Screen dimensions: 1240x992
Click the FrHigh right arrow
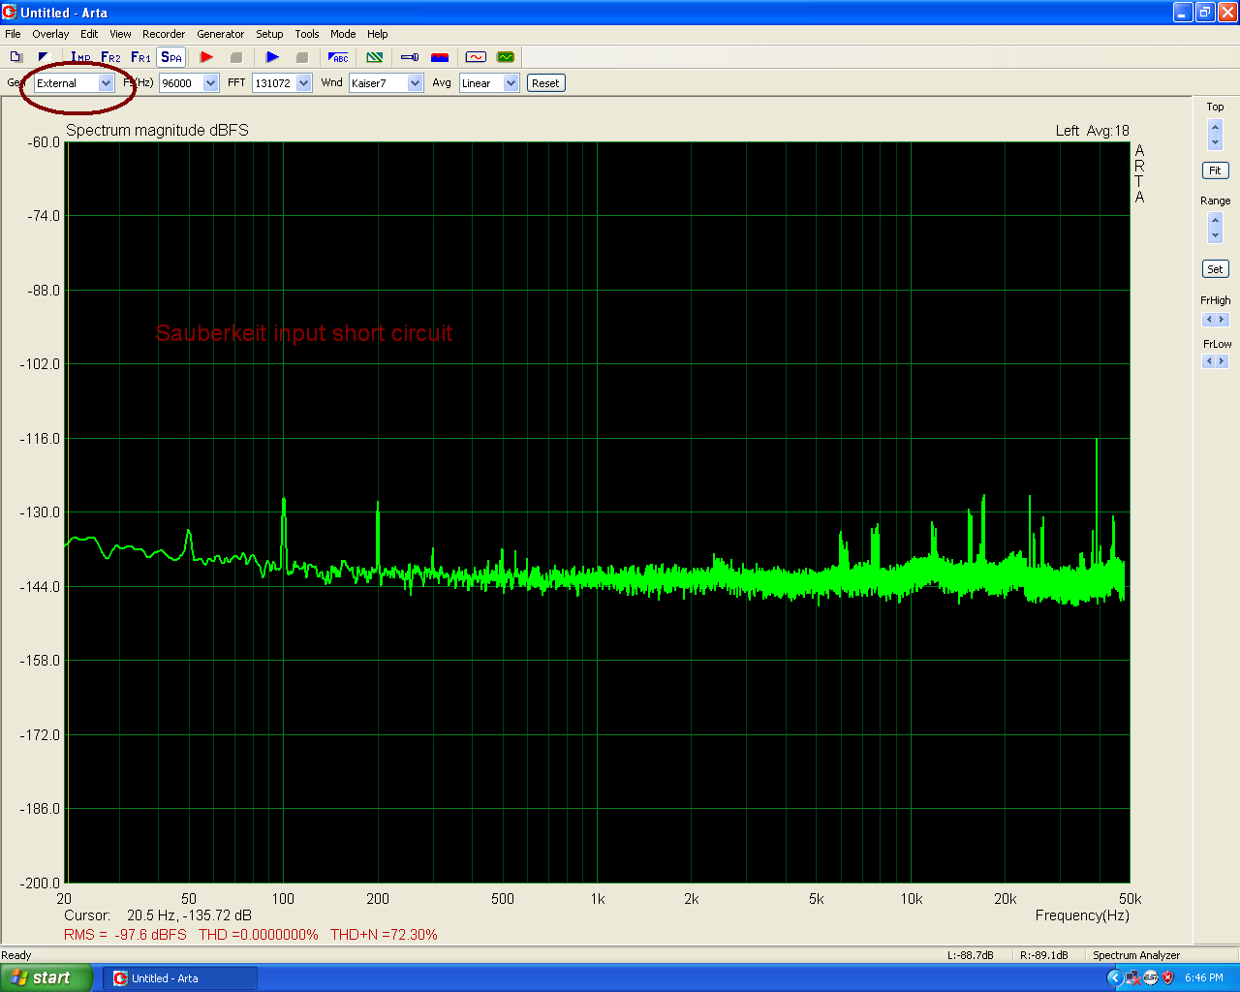pos(1222,320)
